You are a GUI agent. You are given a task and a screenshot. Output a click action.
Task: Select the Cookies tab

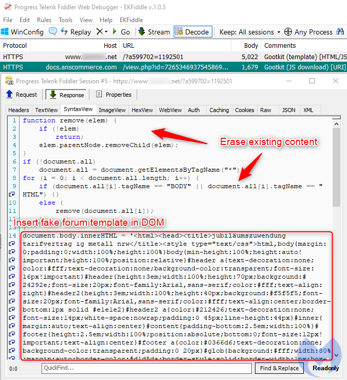[x=244, y=110]
